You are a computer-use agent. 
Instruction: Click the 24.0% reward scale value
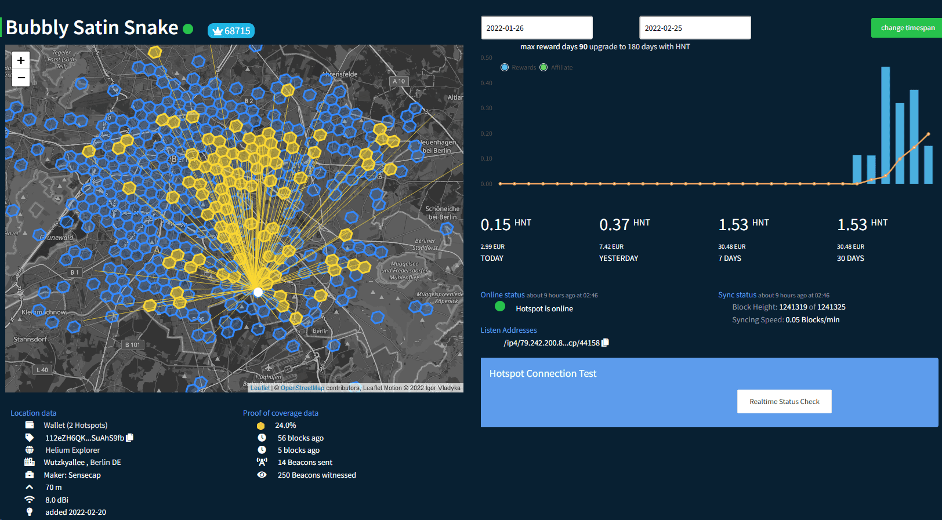coord(285,425)
